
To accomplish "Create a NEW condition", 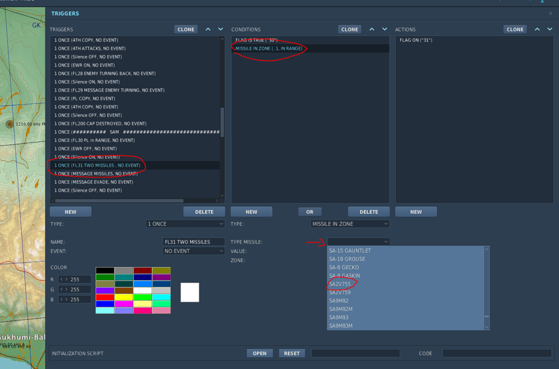I will pos(252,212).
